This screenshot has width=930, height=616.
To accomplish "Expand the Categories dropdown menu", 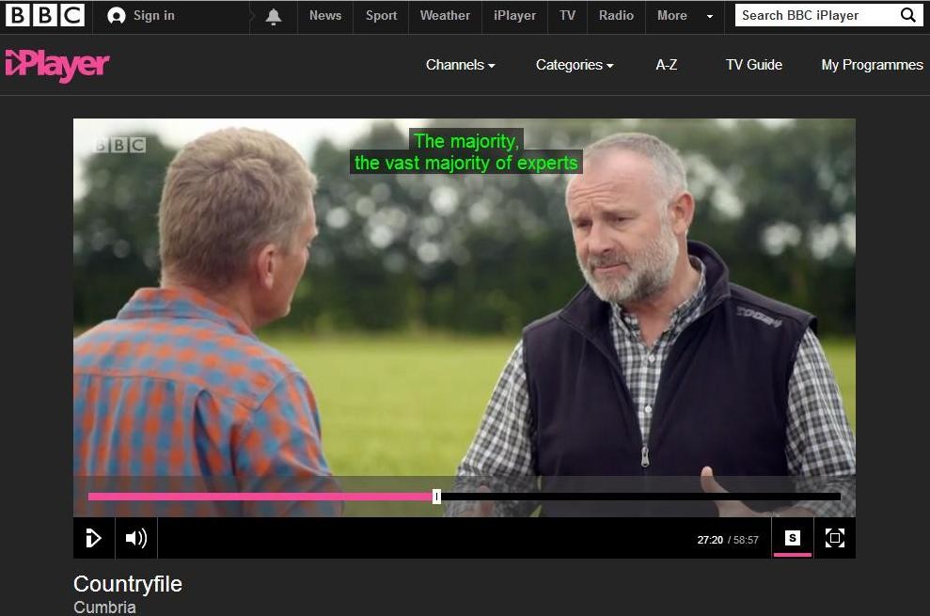I will click(x=574, y=65).
